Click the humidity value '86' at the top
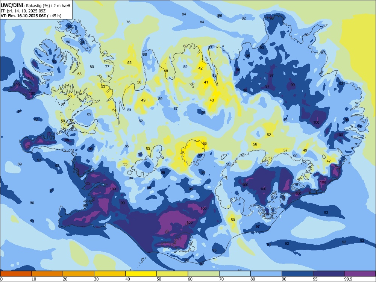 click(x=220, y=16)
